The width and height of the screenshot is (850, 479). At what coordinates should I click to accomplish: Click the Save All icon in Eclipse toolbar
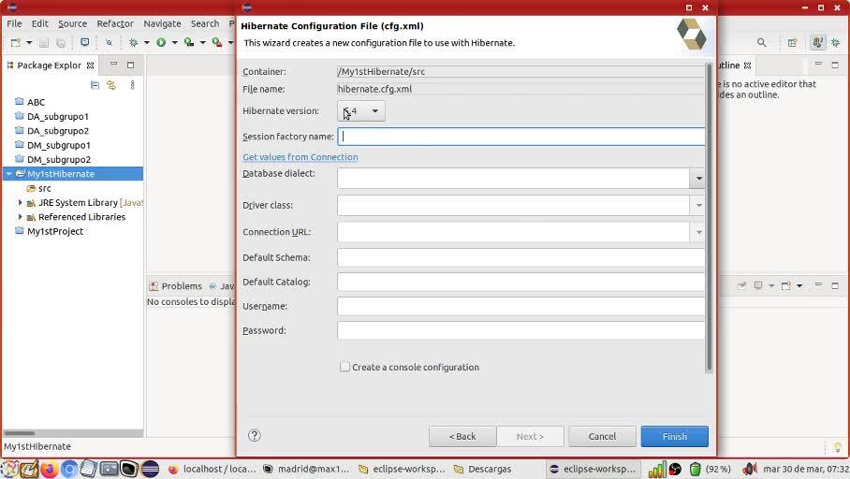point(61,42)
